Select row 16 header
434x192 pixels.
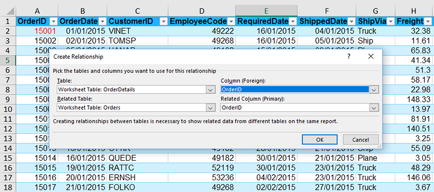pyautogui.click(x=8, y=168)
